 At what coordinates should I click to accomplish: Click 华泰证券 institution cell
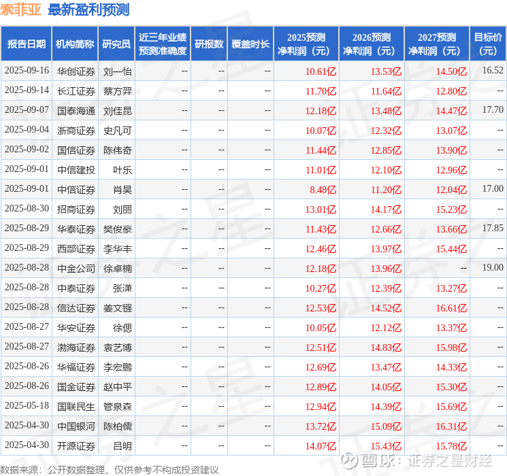(76, 229)
